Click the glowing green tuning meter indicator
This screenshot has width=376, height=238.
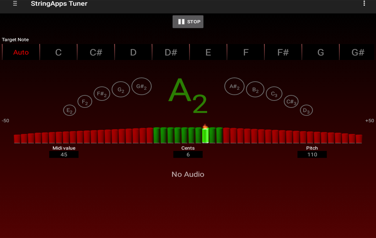pyautogui.click(x=205, y=135)
